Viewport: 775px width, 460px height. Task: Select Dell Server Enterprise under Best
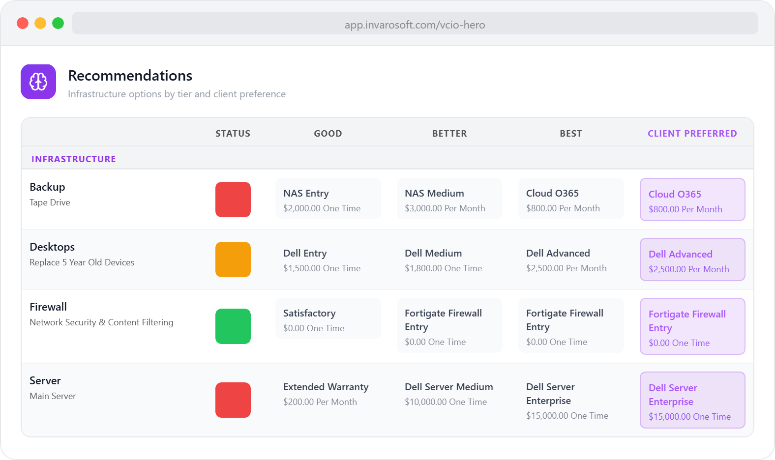point(571,399)
